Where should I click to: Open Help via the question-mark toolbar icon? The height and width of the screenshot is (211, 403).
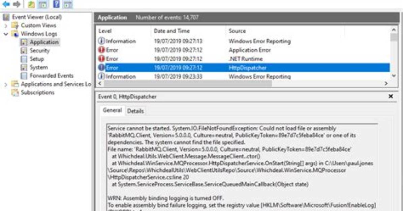[56, 4]
